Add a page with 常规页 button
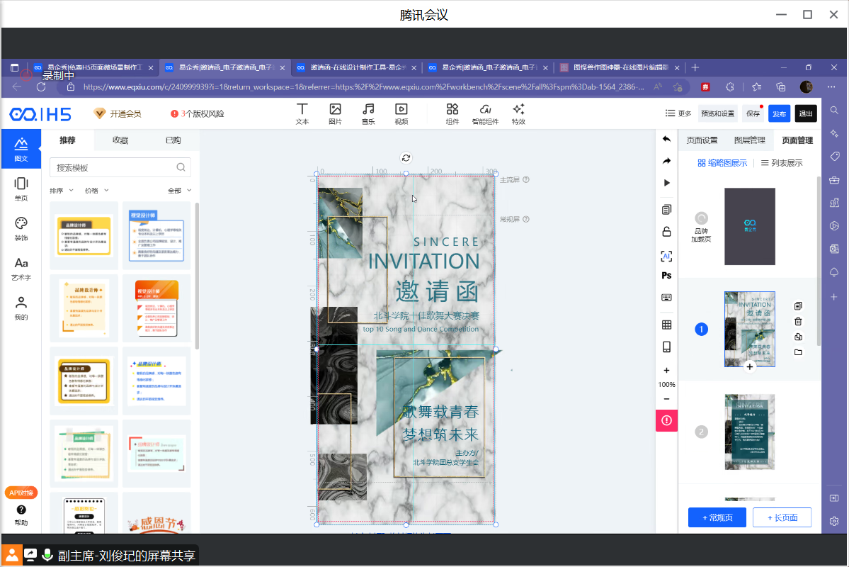 [x=716, y=517]
